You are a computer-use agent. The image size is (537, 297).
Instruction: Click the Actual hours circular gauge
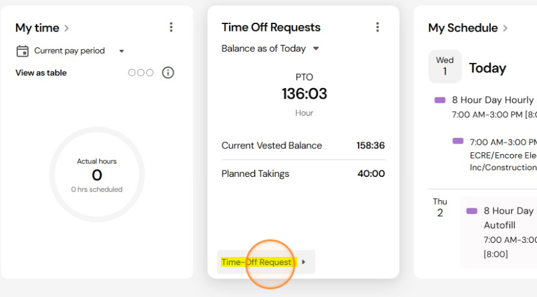(x=97, y=174)
